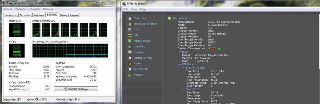Select the Audio icon in Speccy sidebar
The height and width of the screenshot is (104, 320).
[130, 63]
